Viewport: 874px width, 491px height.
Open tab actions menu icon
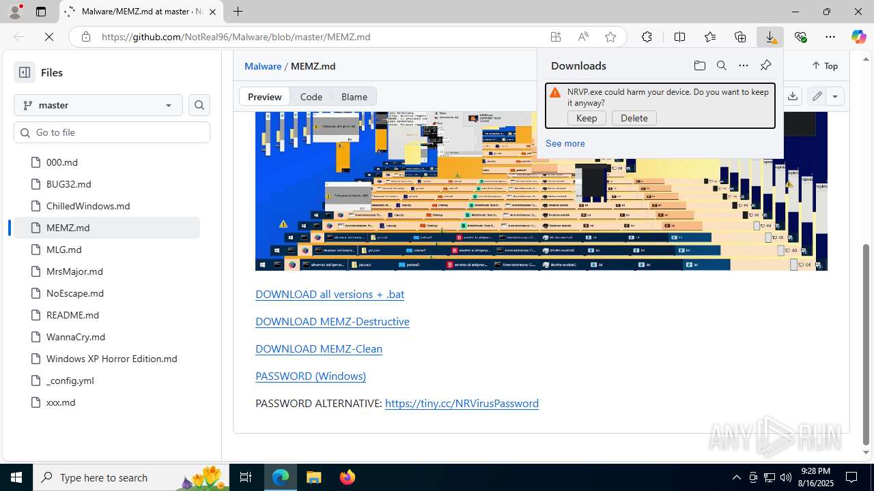[x=41, y=12]
